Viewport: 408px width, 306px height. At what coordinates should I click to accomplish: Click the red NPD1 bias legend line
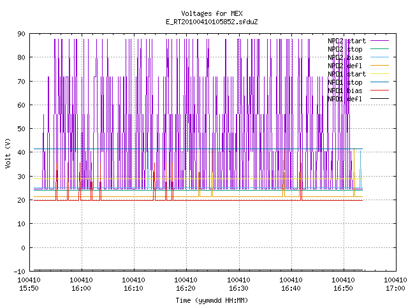(x=379, y=91)
